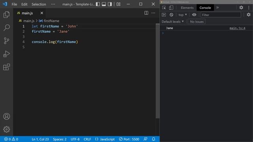Switch to the Console tab

205,7
